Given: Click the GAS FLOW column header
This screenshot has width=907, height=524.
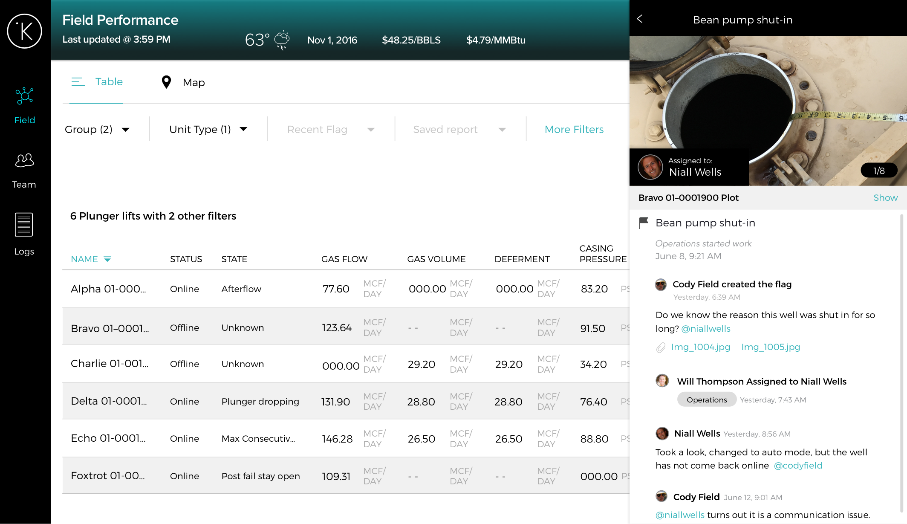Looking at the screenshot, I should (x=344, y=259).
